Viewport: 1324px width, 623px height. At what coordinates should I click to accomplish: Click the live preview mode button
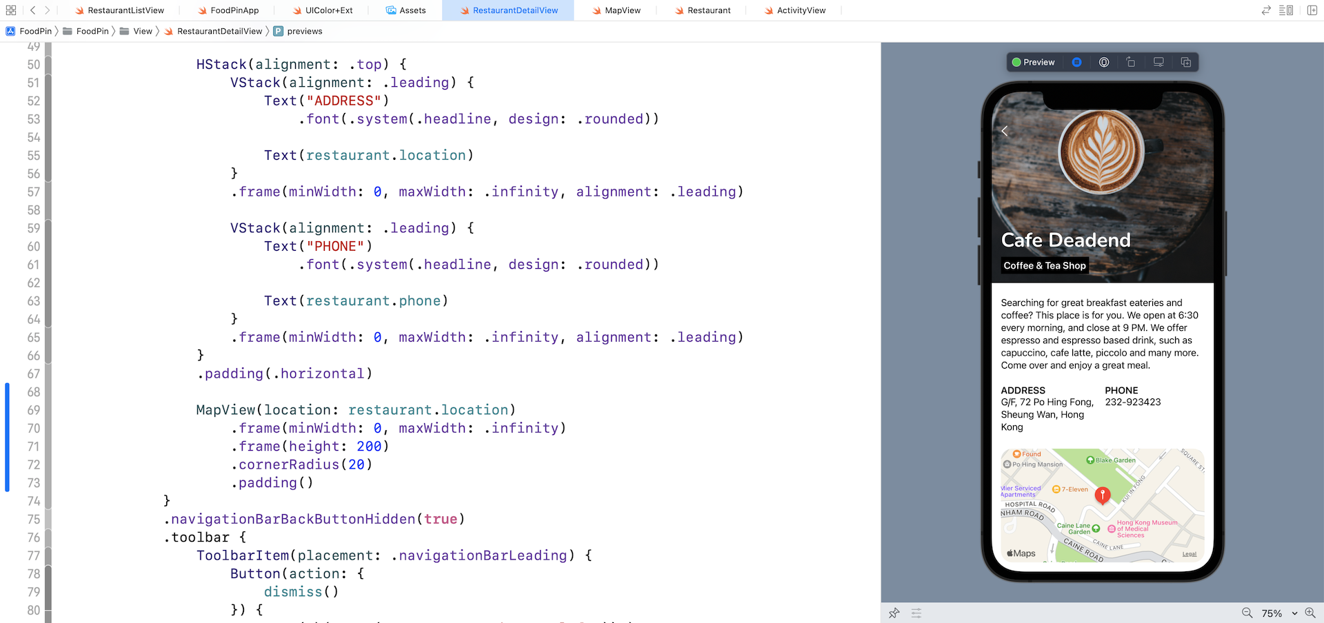(1076, 62)
